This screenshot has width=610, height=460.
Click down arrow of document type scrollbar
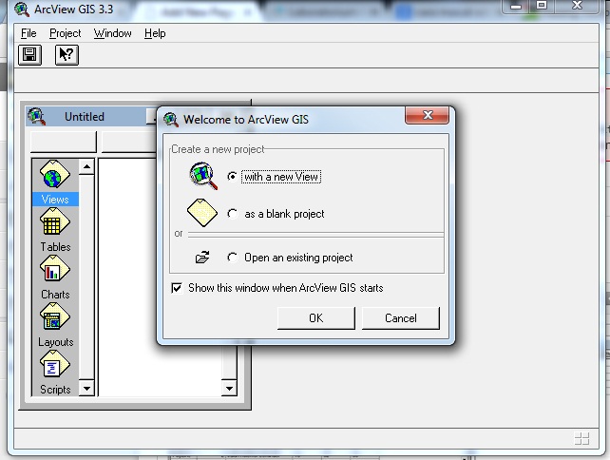click(x=86, y=388)
